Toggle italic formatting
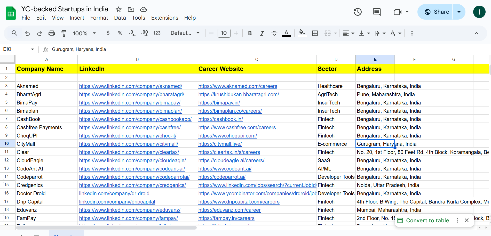491x236 pixels. tap(262, 33)
